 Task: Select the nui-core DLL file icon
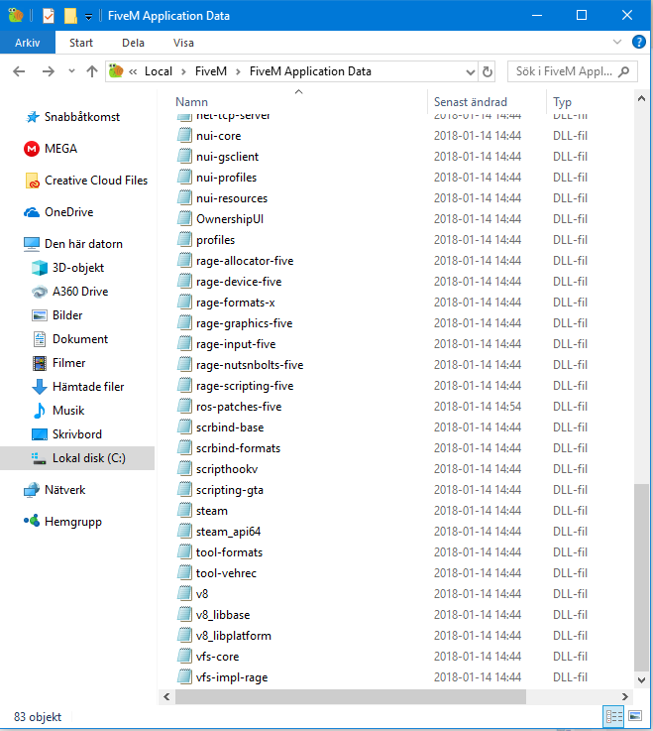click(x=184, y=135)
